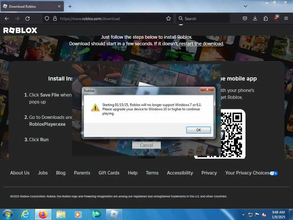Screen dimensions: 293x220
Task: Open tracking protection shield icon
Action: [47, 19]
